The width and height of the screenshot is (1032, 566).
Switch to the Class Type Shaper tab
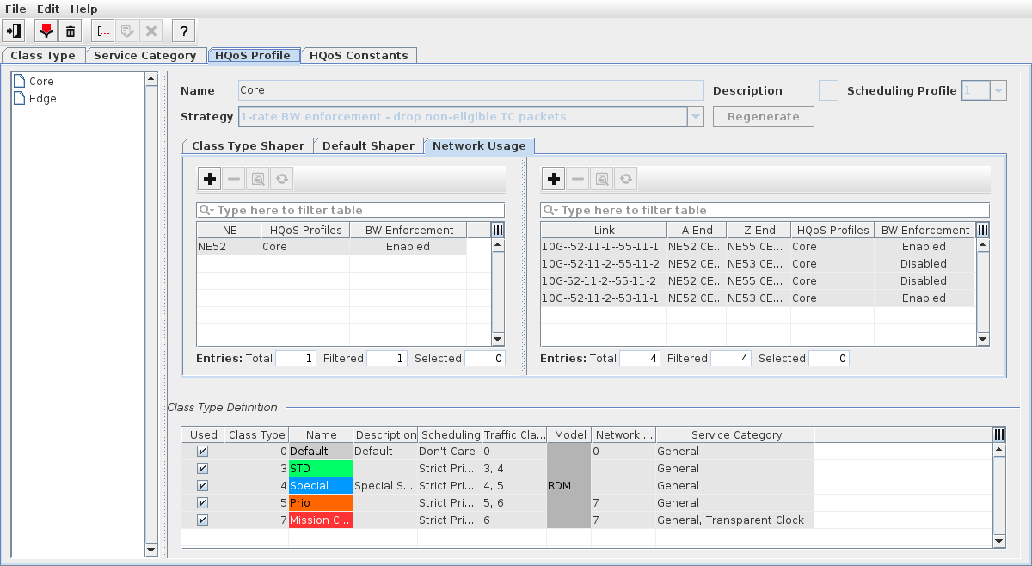(x=248, y=146)
